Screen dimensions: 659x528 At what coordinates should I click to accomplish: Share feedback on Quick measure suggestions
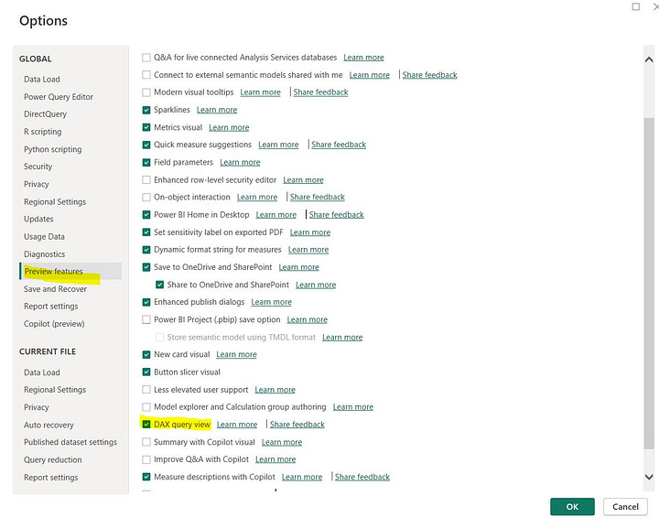coord(339,145)
